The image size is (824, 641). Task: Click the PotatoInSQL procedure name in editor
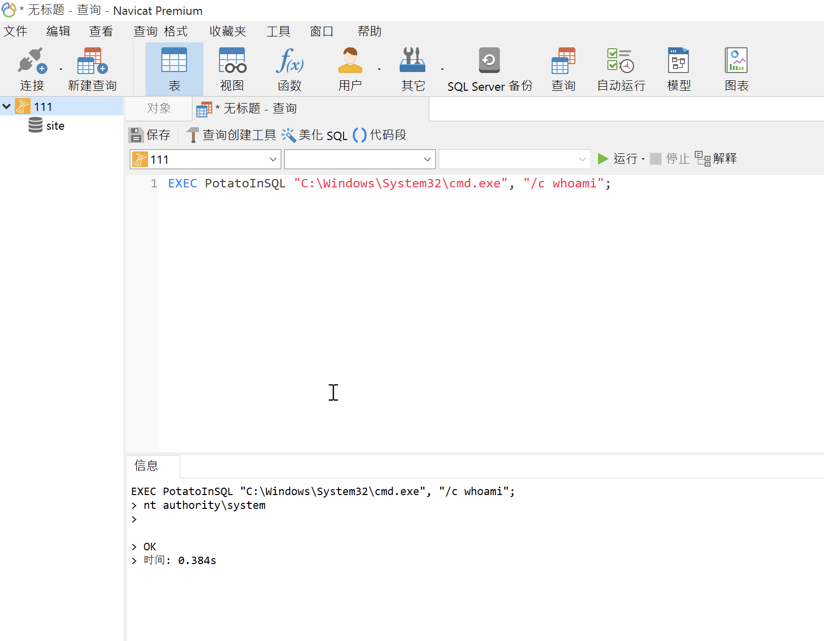245,183
